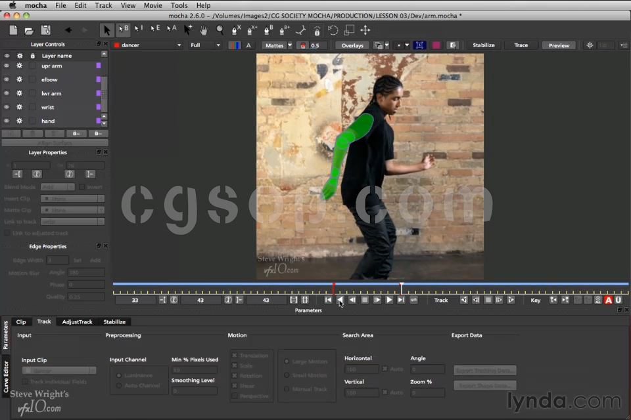Switch to the AdjustTrack tab
The height and width of the screenshot is (420, 631).
click(78, 322)
